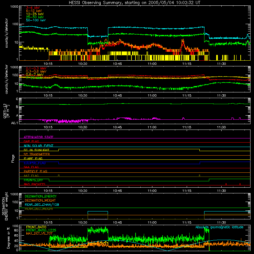Select the SC_TRANSMITTER flag label
Image resolution: width=254 pixels, height=254 pixels.
pos(37,154)
